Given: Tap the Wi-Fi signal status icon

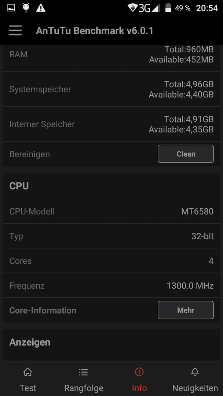Looking at the screenshot, I should [x=132, y=8].
